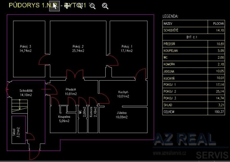Click the double door into Pokoj 2

[x=75, y=74]
